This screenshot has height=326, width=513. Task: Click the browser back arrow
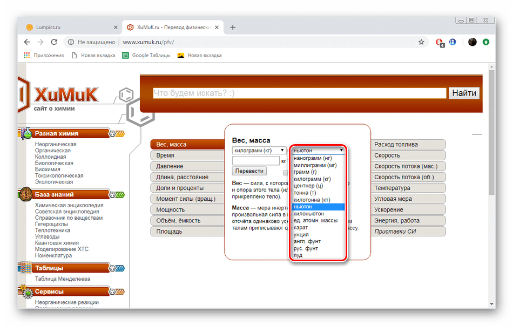[27, 42]
